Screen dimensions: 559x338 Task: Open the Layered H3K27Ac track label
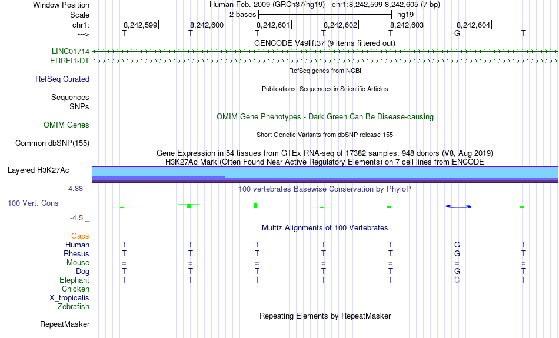38,170
